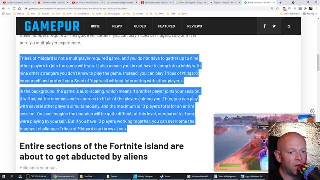Image resolution: width=320 pixels, height=180 pixels.
Task: Open GUIDES in Gamepur navigation
Action: (140, 26)
